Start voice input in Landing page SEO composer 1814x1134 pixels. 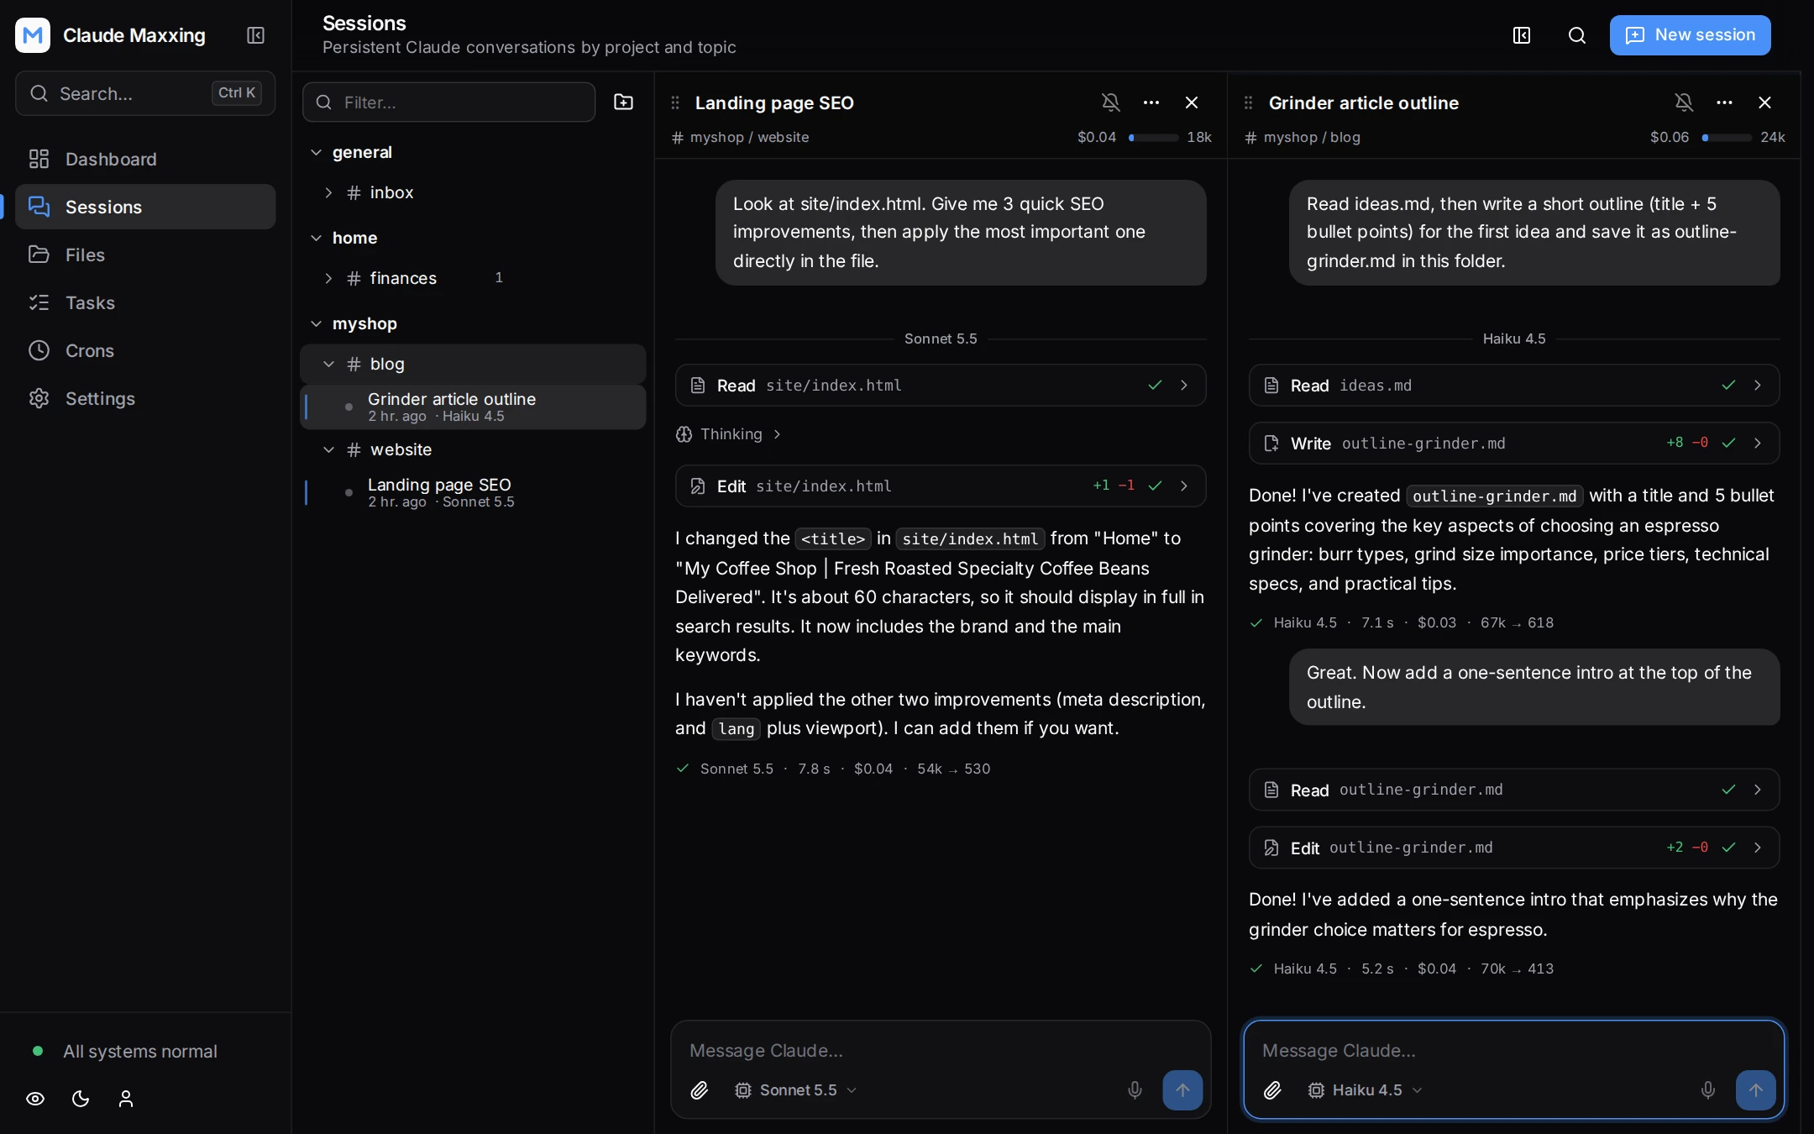pyautogui.click(x=1135, y=1090)
